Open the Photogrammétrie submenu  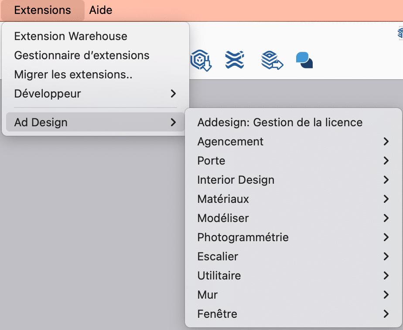(x=243, y=237)
